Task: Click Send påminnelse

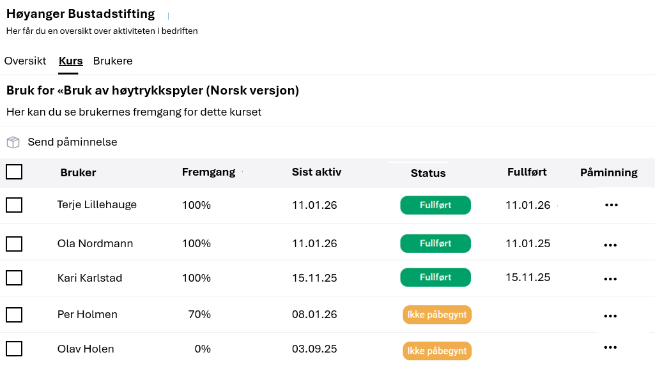Action: coord(72,142)
